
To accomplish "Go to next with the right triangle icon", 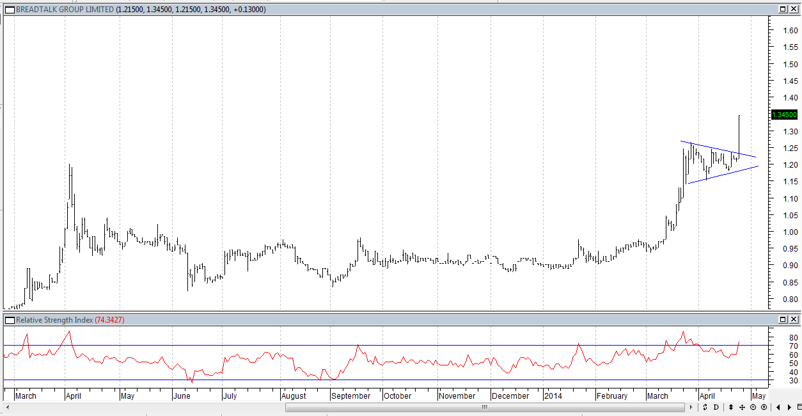I will pos(789,407).
